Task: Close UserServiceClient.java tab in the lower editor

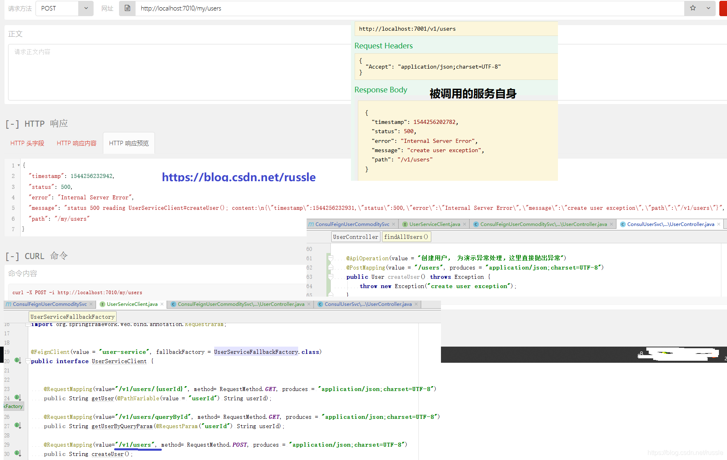Action: click(162, 304)
